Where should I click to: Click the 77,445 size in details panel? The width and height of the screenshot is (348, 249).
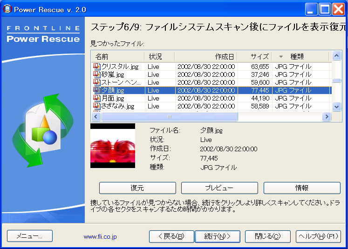coord(209,158)
